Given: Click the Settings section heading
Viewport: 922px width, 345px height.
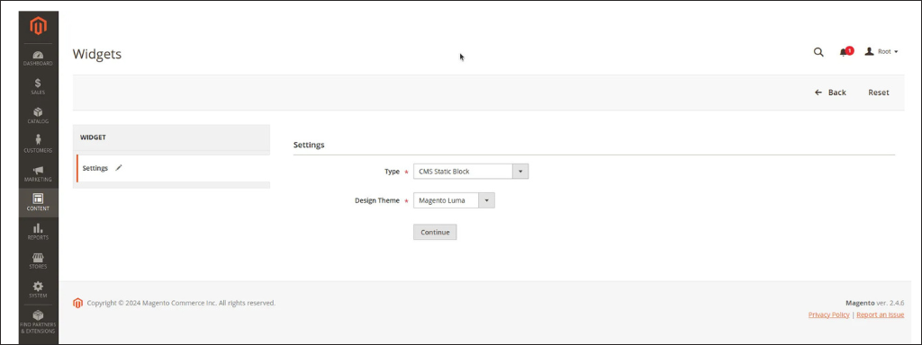Looking at the screenshot, I should tap(309, 145).
